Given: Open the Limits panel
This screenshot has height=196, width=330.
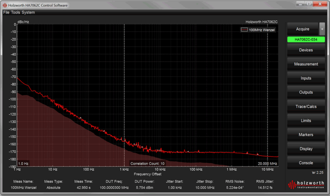Looking at the screenshot, I should point(306,121).
